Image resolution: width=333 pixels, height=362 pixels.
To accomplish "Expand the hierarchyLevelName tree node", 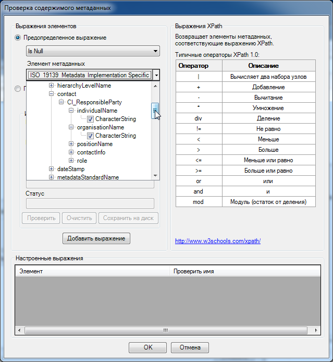I will [52, 86].
